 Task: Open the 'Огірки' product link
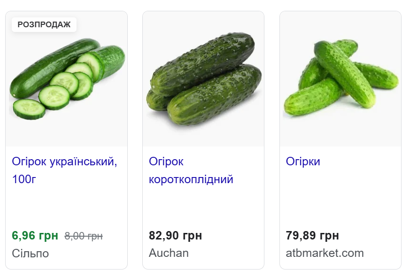click(x=303, y=162)
